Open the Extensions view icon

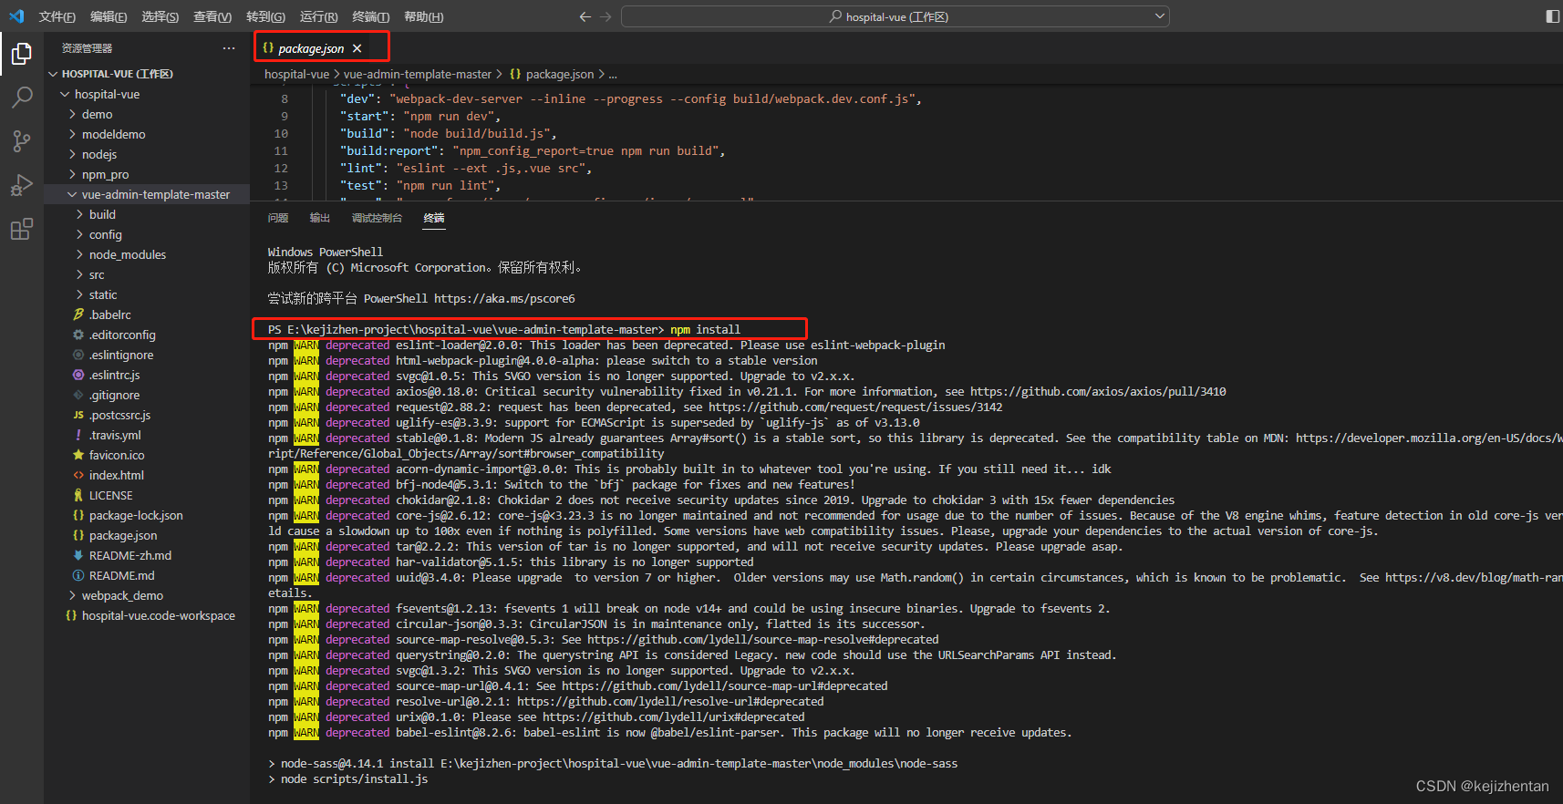(x=22, y=229)
